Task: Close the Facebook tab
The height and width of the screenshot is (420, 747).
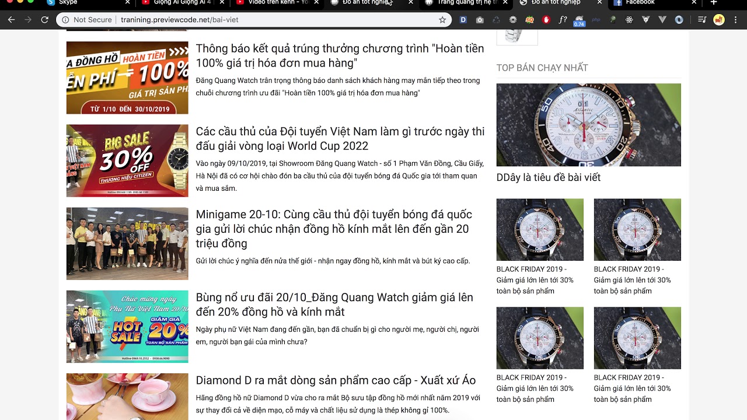Action: point(694,2)
